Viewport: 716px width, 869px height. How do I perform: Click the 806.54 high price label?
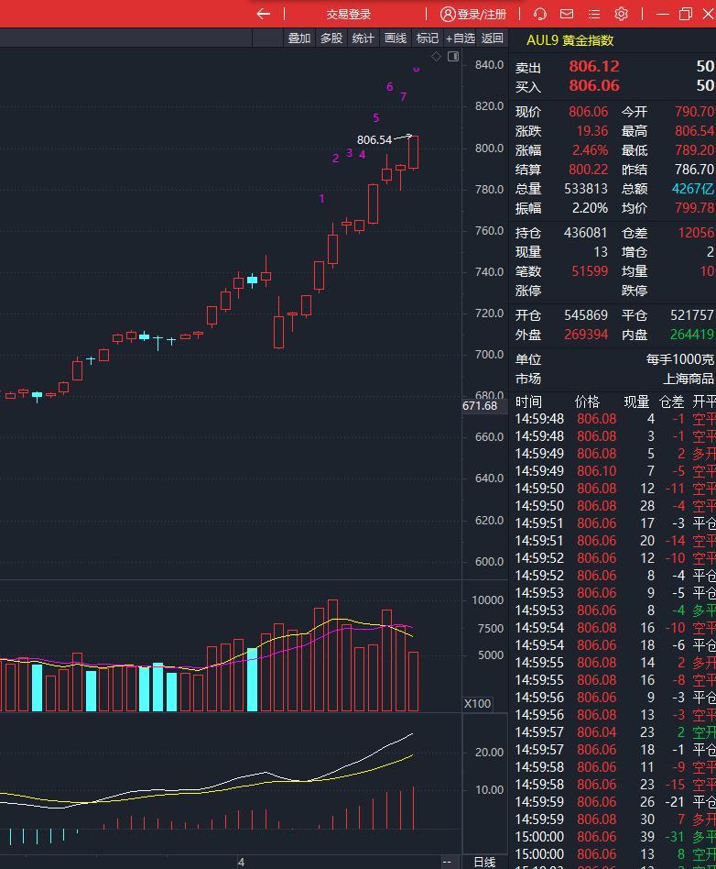374,140
